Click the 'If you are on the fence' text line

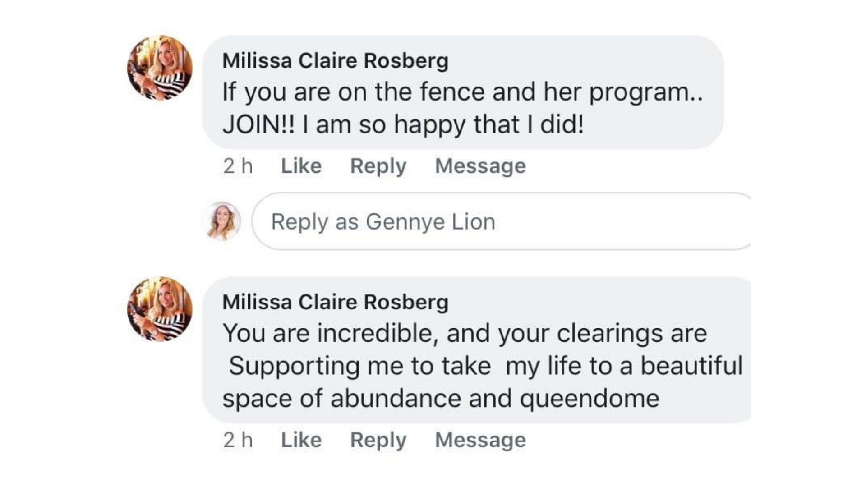462,92
